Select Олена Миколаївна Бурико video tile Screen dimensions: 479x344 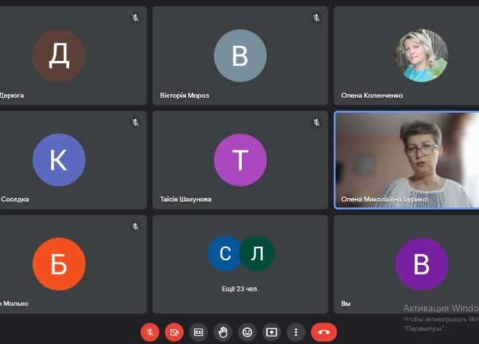pyautogui.click(x=407, y=160)
